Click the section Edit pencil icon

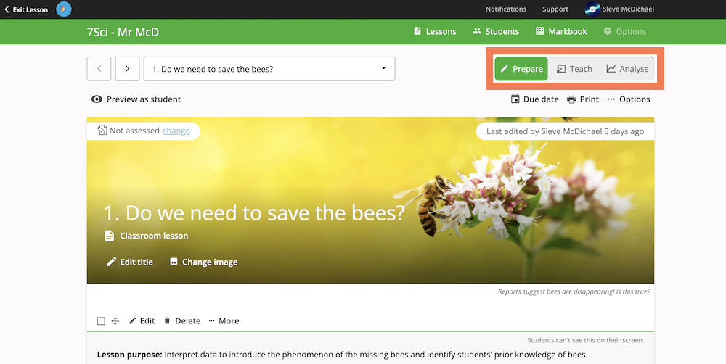click(132, 321)
